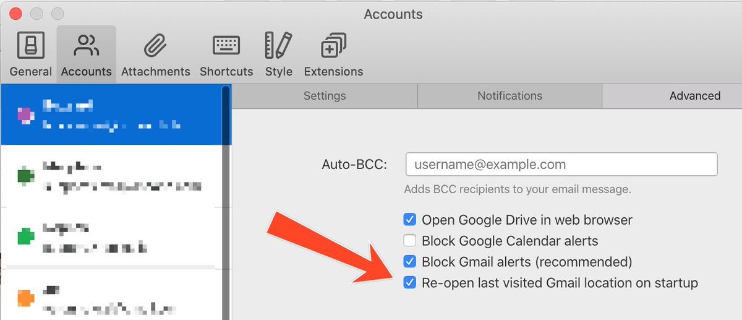Toggle Re-open last visited Gmail location checkbox
This screenshot has height=320, width=742.
tap(409, 283)
